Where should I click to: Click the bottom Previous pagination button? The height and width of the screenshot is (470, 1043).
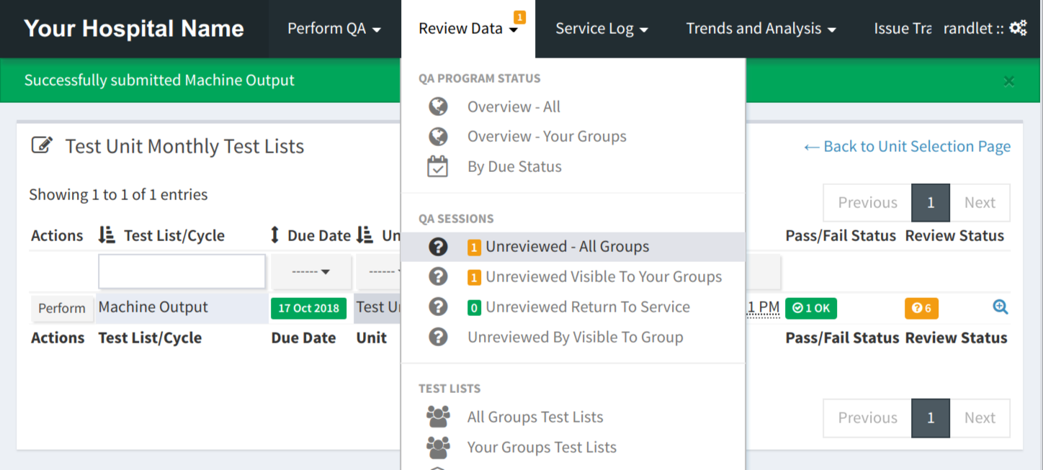(867, 418)
